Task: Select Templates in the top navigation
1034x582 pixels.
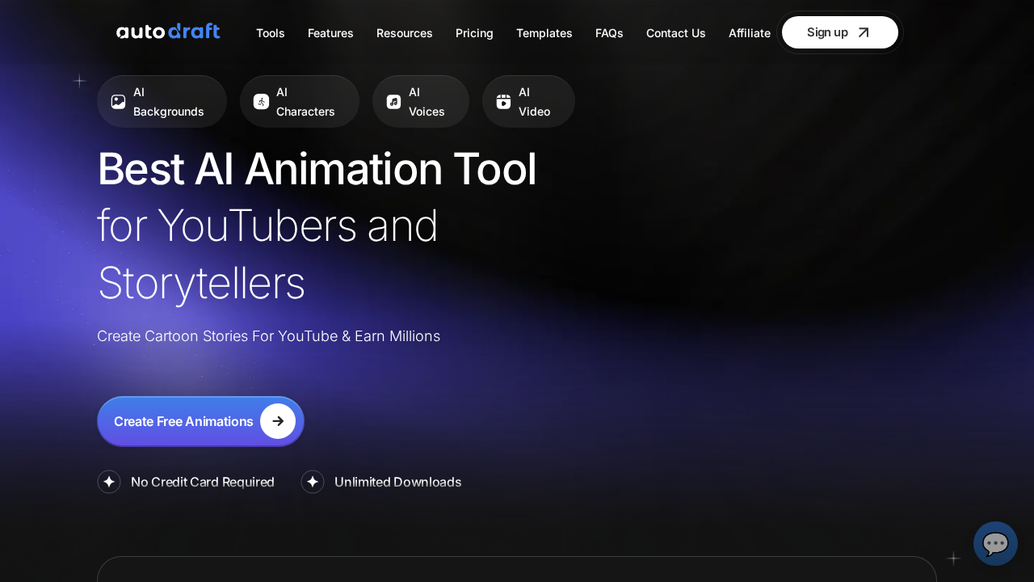Action: (x=544, y=33)
